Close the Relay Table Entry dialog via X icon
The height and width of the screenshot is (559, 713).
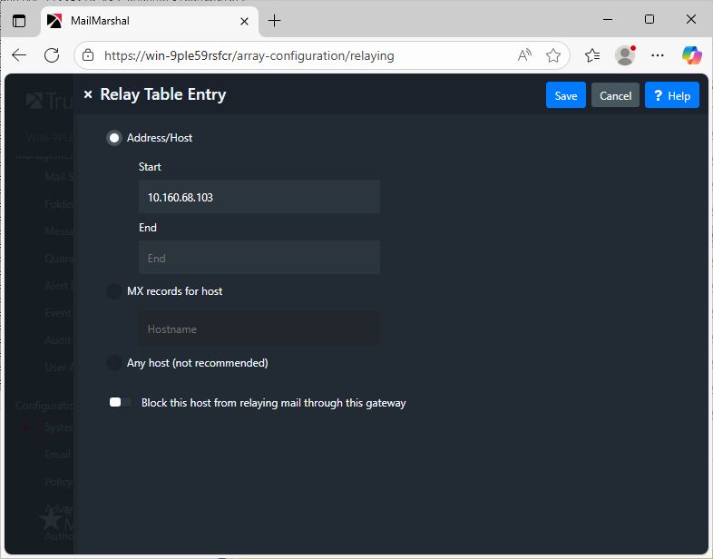[88, 94]
